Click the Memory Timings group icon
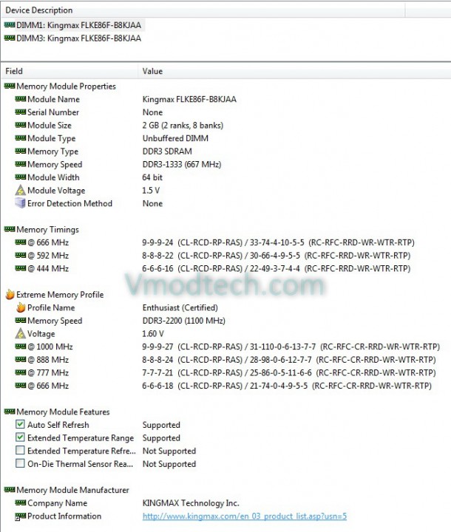The height and width of the screenshot is (532, 451). [9, 229]
